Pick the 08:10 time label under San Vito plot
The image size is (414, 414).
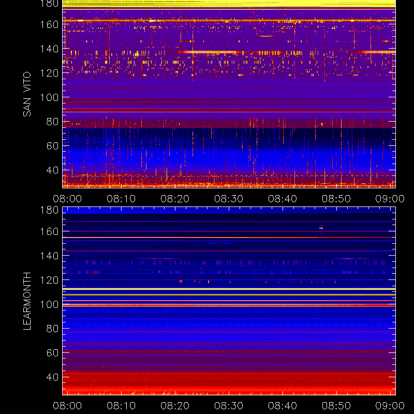coord(121,199)
